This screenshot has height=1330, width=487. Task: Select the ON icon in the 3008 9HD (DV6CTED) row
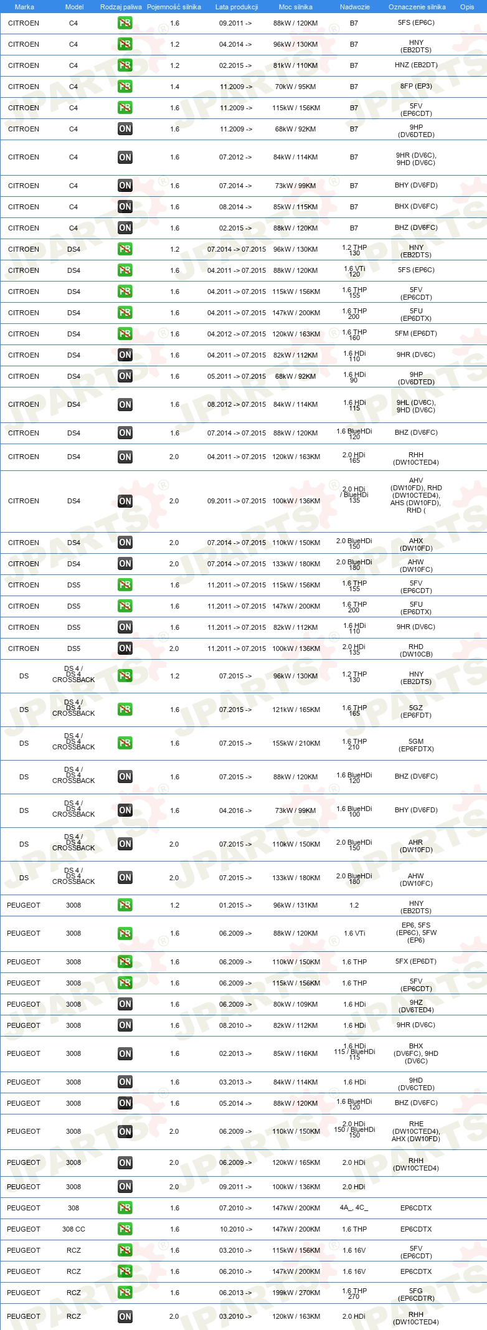pos(125,1082)
